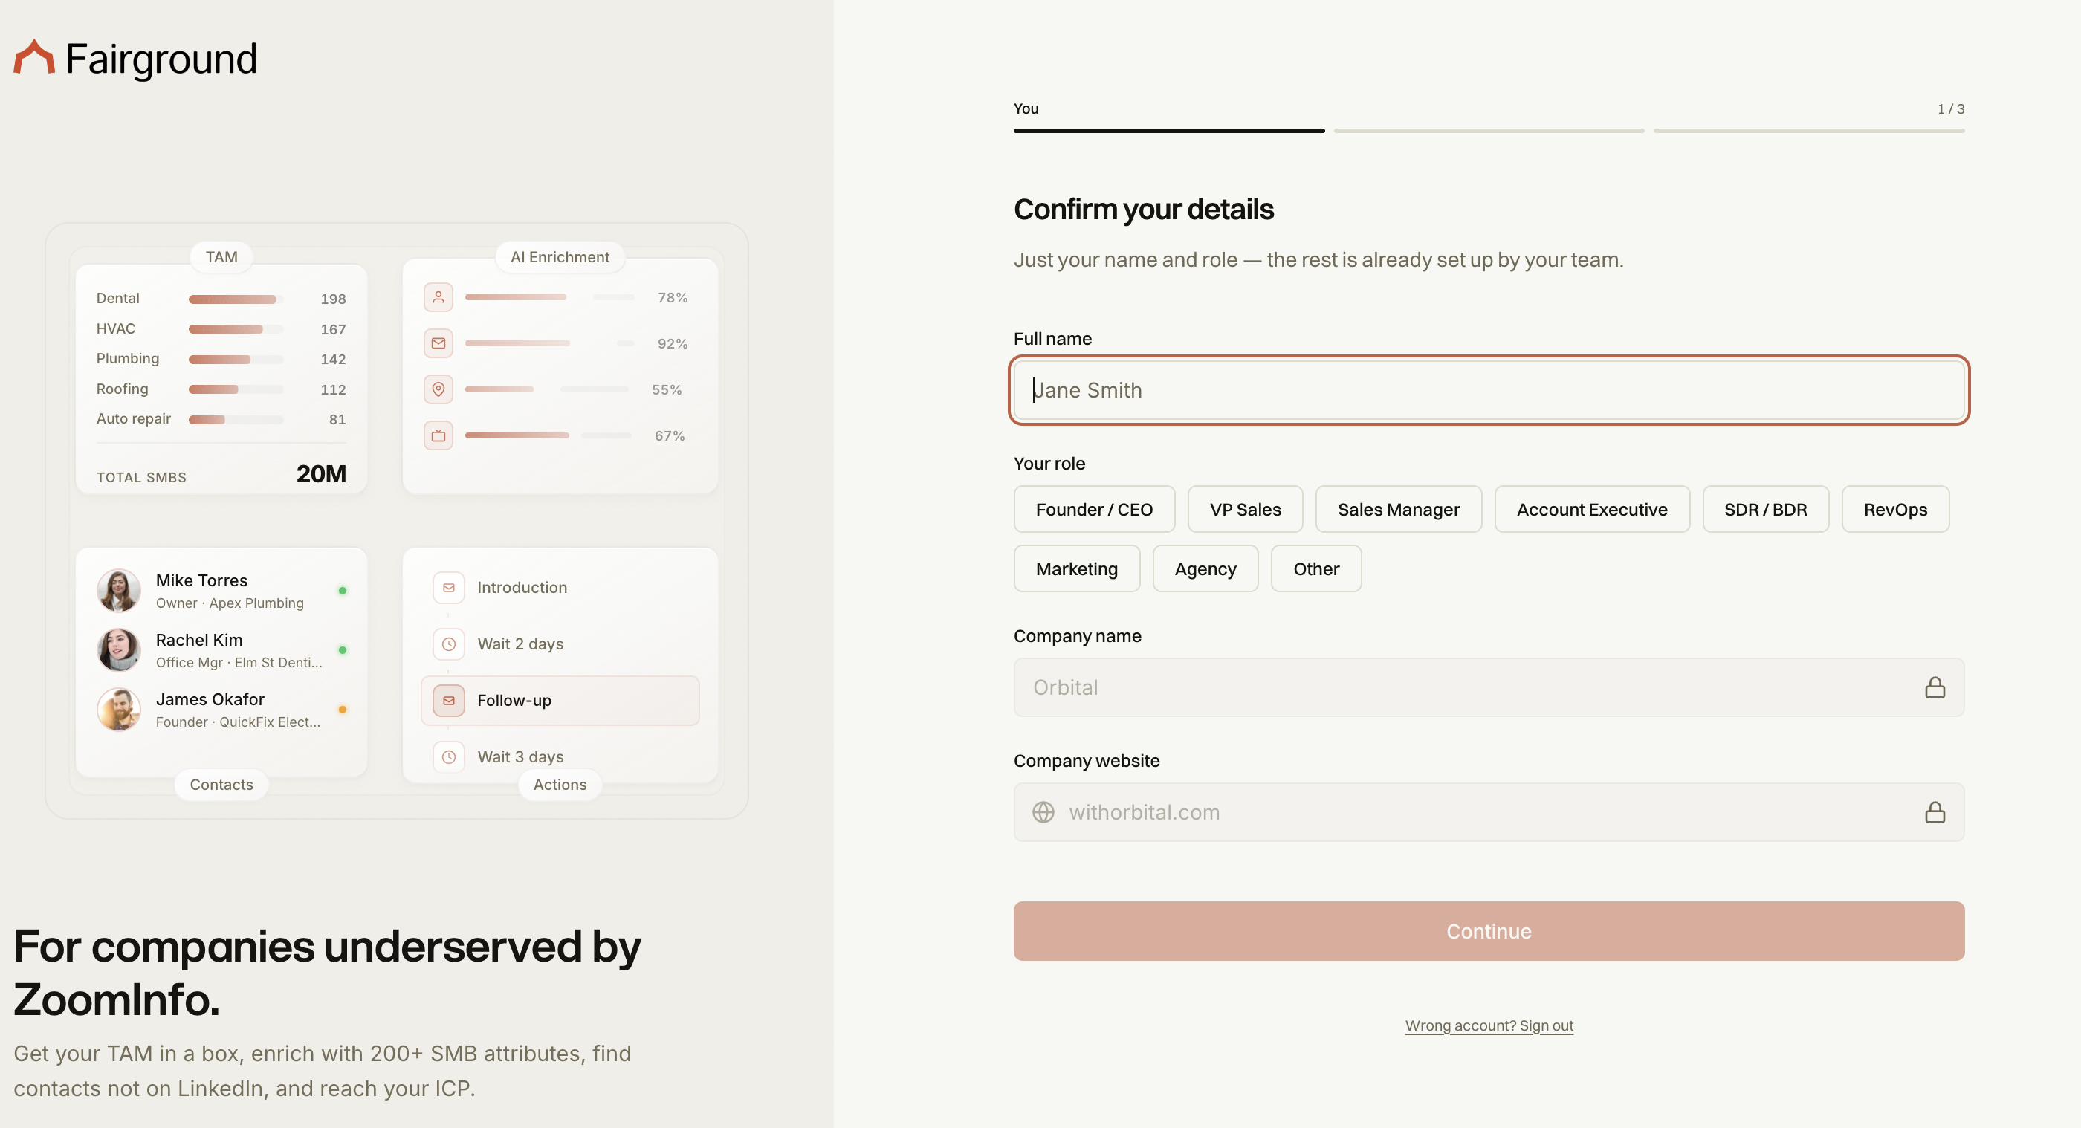This screenshot has width=2081, height=1128.
Task: Pick the Account Executive role
Action: point(1591,510)
